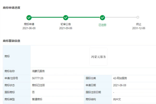Click the 商标申请进度 section heading

click(12, 8)
